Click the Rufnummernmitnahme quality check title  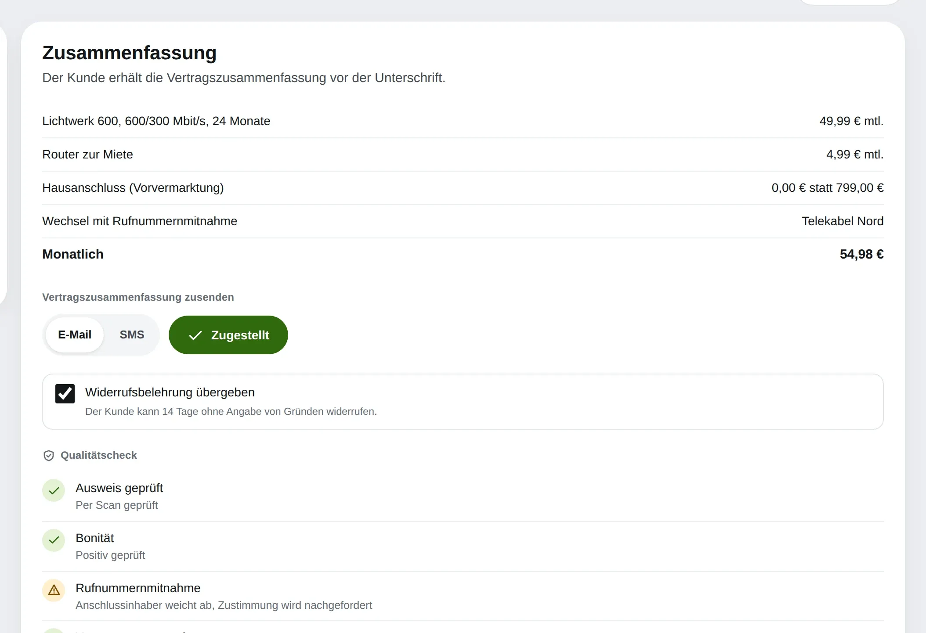138,588
